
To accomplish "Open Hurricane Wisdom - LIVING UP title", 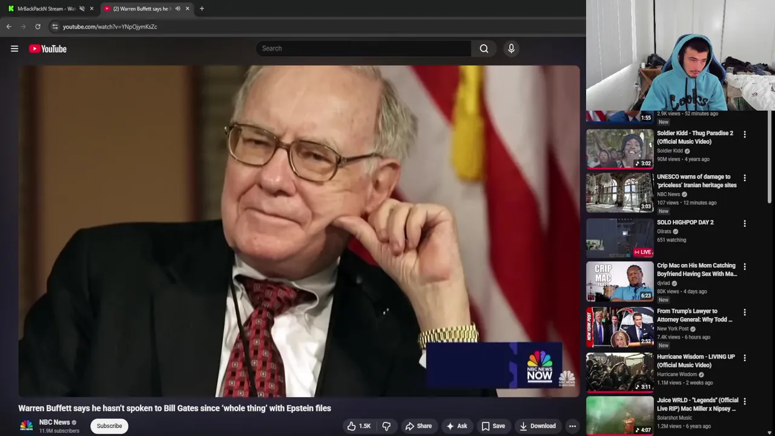I will tap(696, 361).
